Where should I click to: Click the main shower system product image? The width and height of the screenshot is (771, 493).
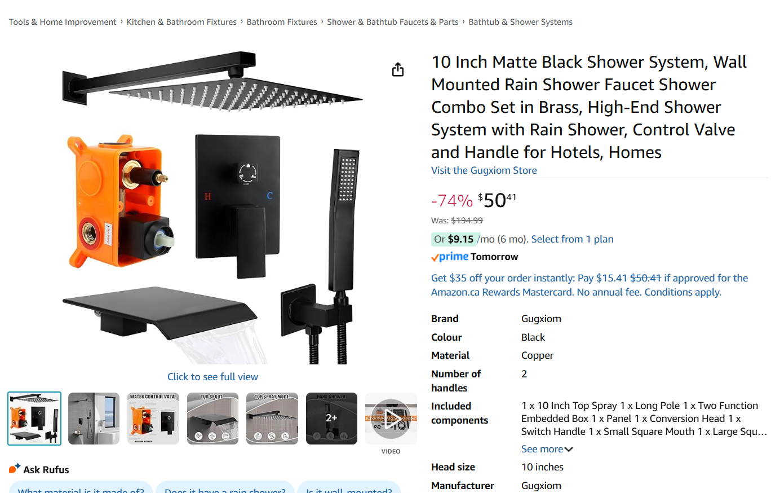(x=212, y=208)
